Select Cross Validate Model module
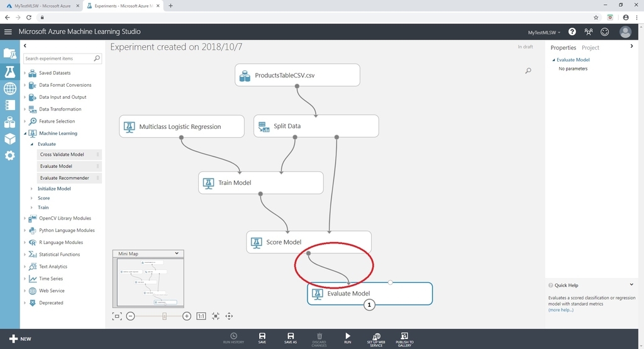Image resolution: width=644 pixels, height=349 pixels. pyautogui.click(x=69, y=155)
